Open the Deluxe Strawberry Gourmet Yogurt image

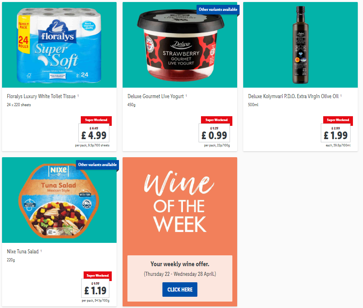coord(180,45)
